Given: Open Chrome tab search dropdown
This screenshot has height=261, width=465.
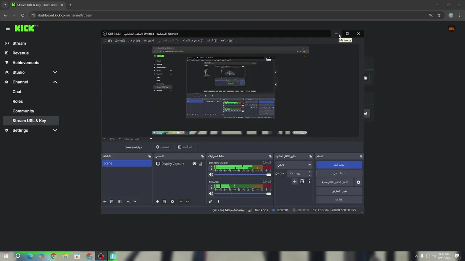Looking at the screenshot, I should pos(5,5).
